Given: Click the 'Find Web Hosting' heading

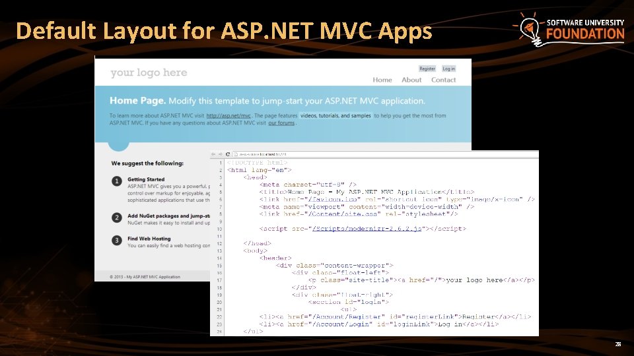Looking at the screenshot, I should (x=149, y=239).
